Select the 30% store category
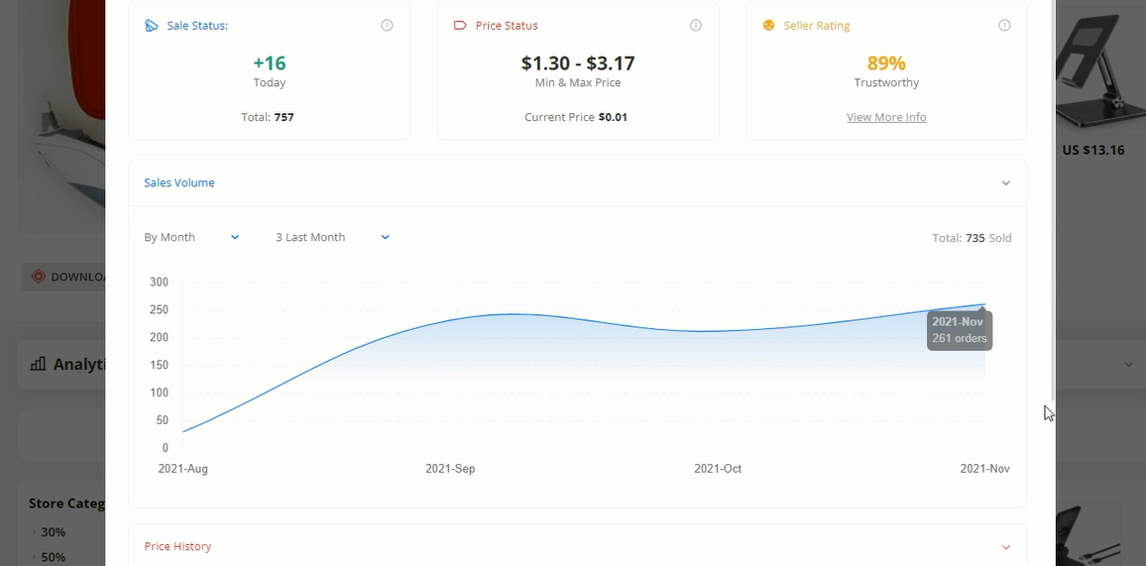The height and width of the screenshot is (566, 1146). point(53,532)
